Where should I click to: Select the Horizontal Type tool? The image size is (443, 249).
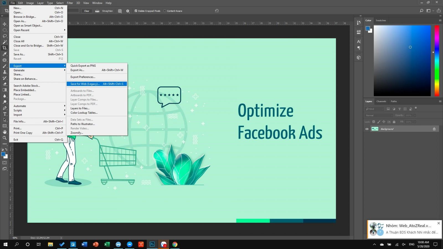point(4,114)
